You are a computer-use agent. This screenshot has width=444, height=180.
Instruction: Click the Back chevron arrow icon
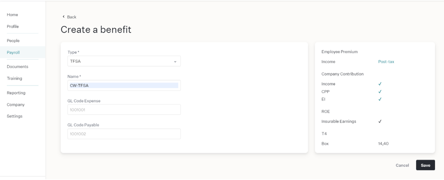pyautogui.click(x=64, y=17)
